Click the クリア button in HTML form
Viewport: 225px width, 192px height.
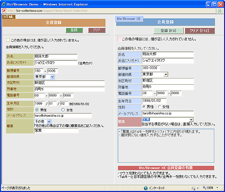[x=97, y=30]
